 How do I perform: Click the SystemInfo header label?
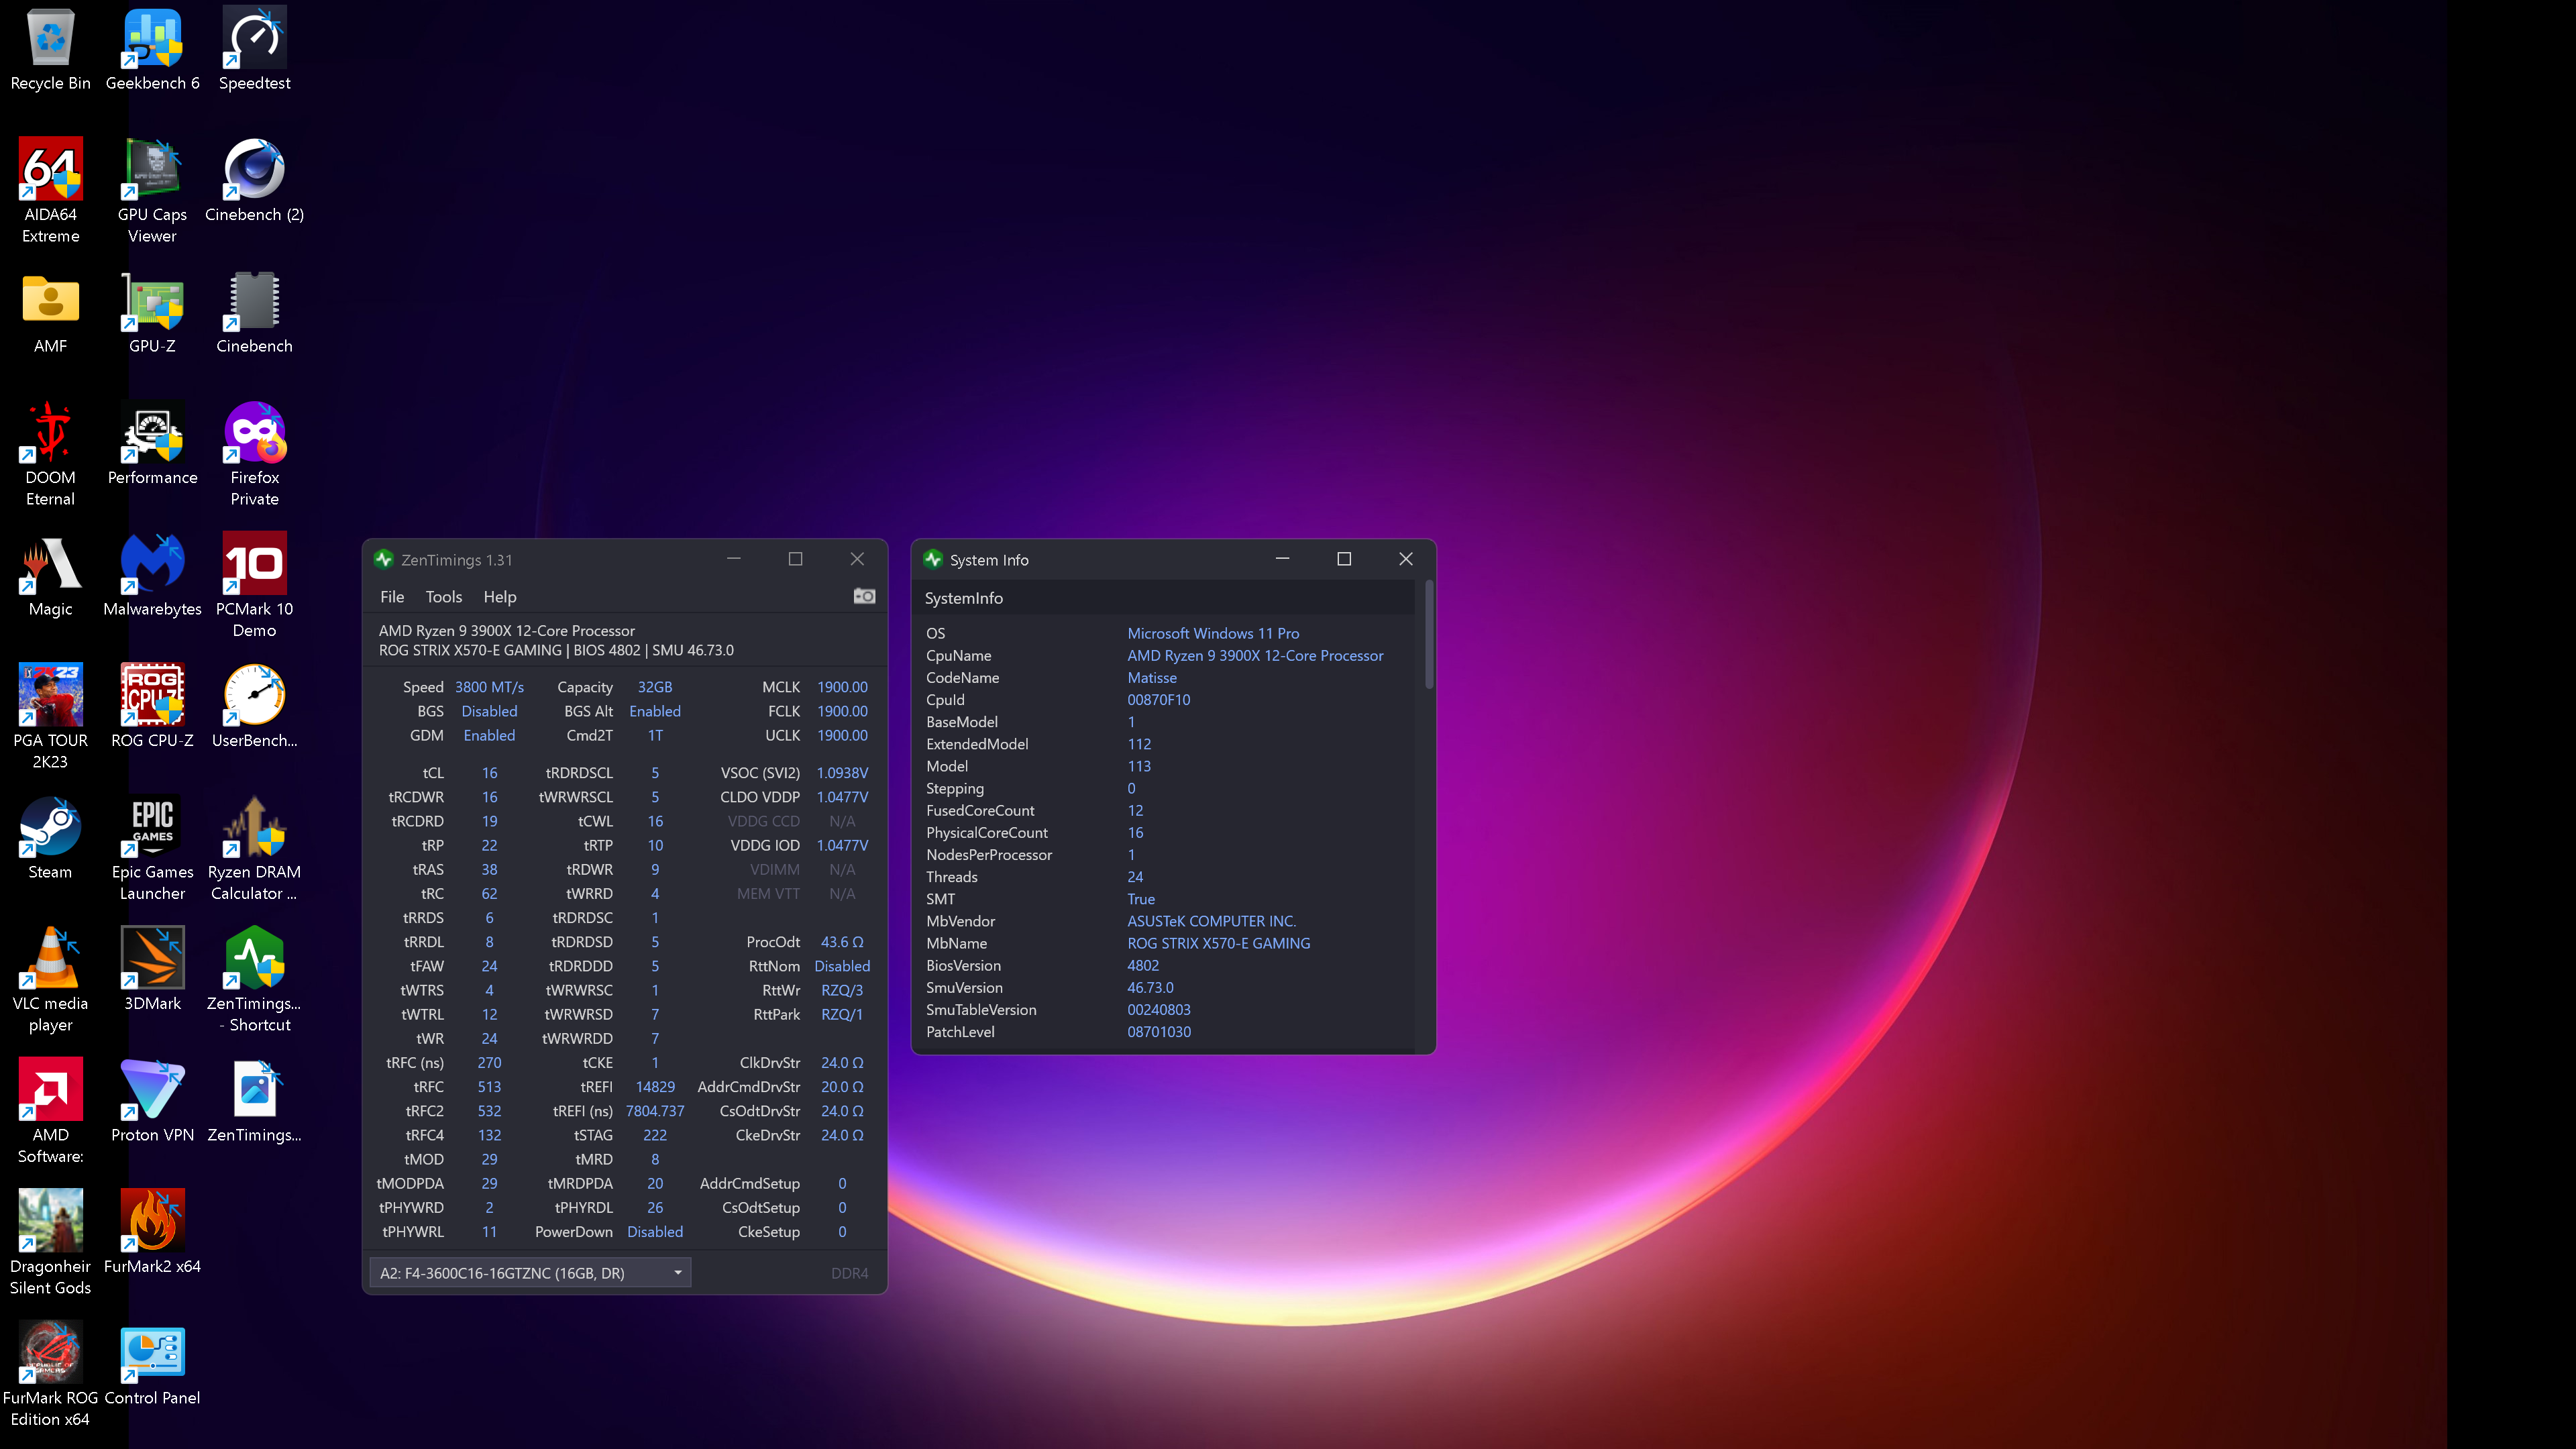pos(963,598)
